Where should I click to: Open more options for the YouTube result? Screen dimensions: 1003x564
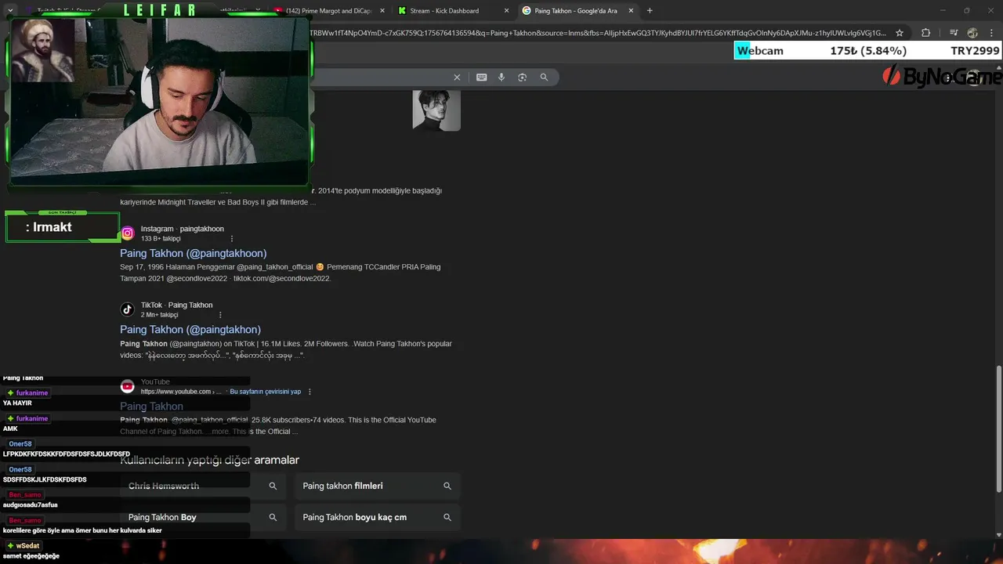[310, 392]
